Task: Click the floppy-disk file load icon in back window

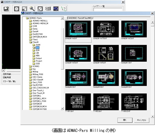Action: pos(6,9)
